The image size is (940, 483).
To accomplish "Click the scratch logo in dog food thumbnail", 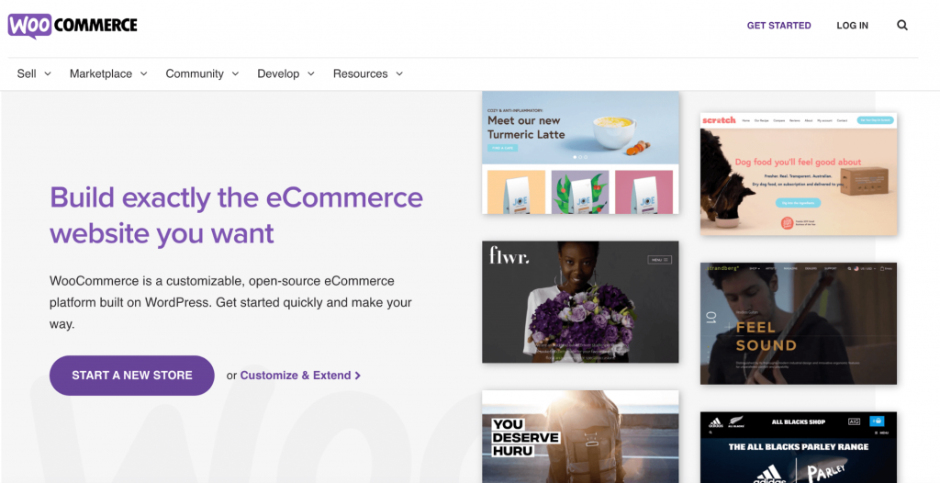I will pyautogui.click(x=719, y=120).
